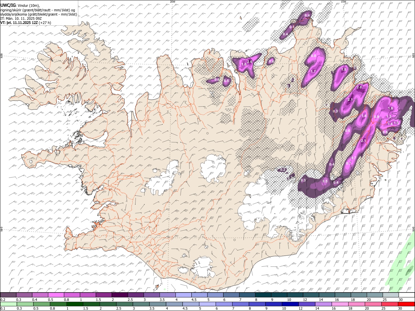Click the "15W" longitude label

(344, 1)
